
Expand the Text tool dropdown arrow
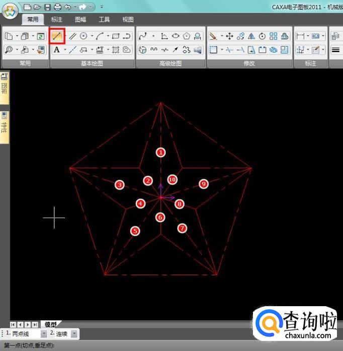(65, 49)
